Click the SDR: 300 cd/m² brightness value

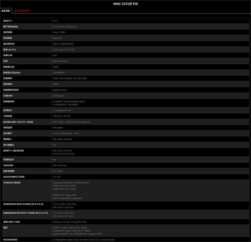(62, 61)
